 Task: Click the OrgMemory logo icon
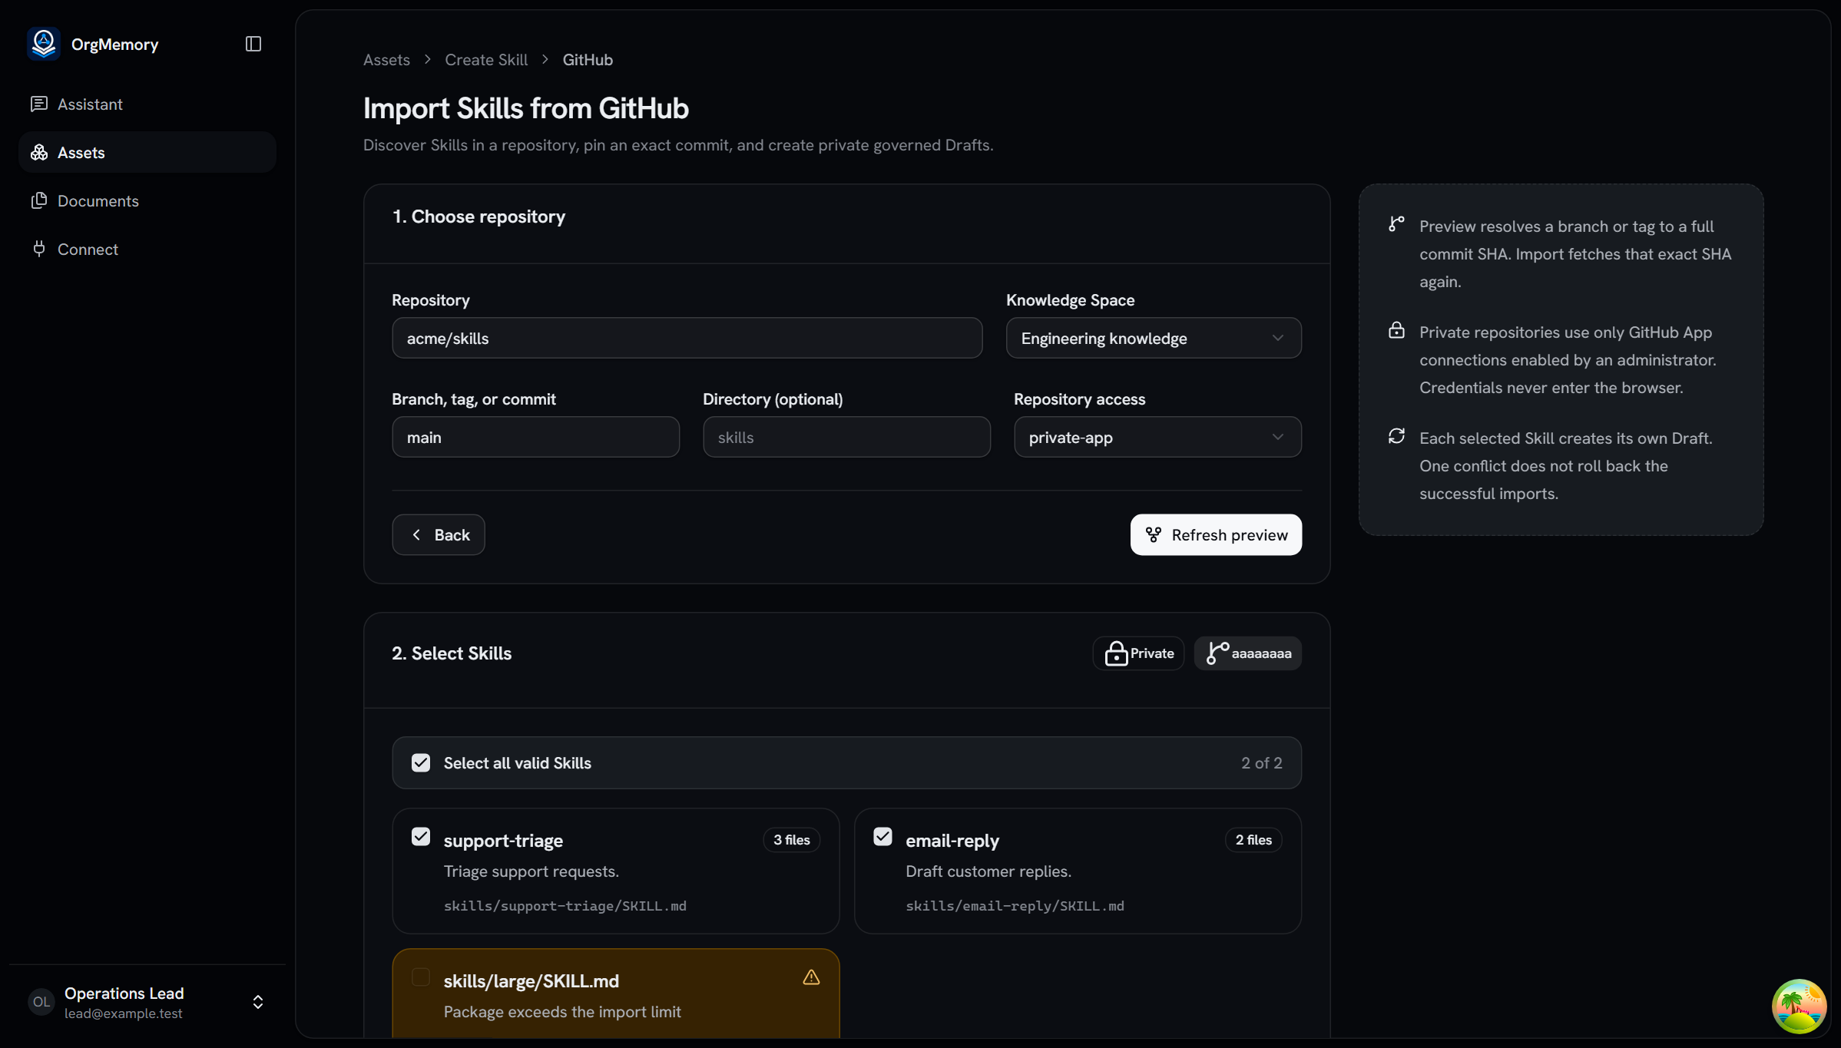click(44, 44)
